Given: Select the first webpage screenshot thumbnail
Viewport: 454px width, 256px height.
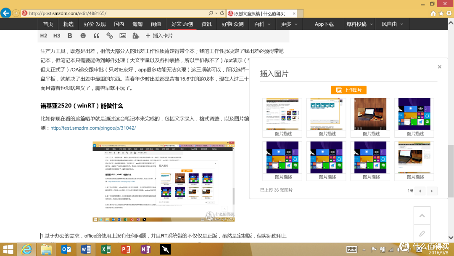Looking at the screenshot, I should tap(282, 114).
